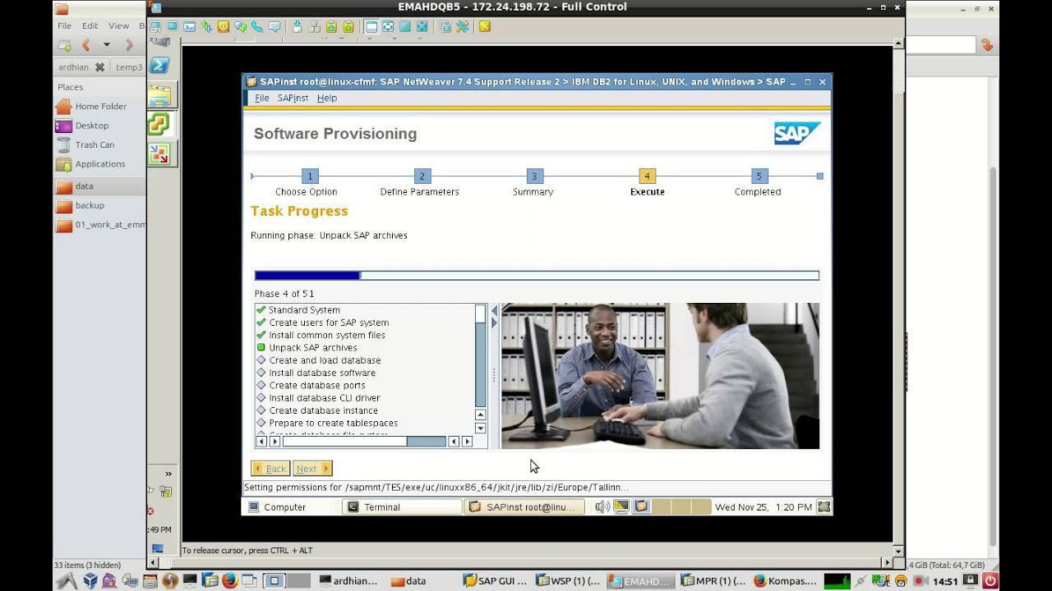The image size is (1052, 591).
Task: Click the green spiral icon in the left sidebar
Action: pyautogui.click(x=159, y=124)
